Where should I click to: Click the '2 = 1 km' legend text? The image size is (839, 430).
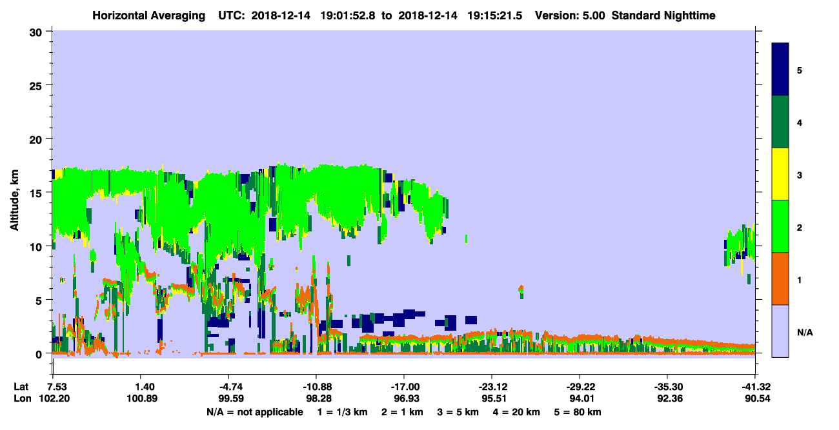[403, 412]
